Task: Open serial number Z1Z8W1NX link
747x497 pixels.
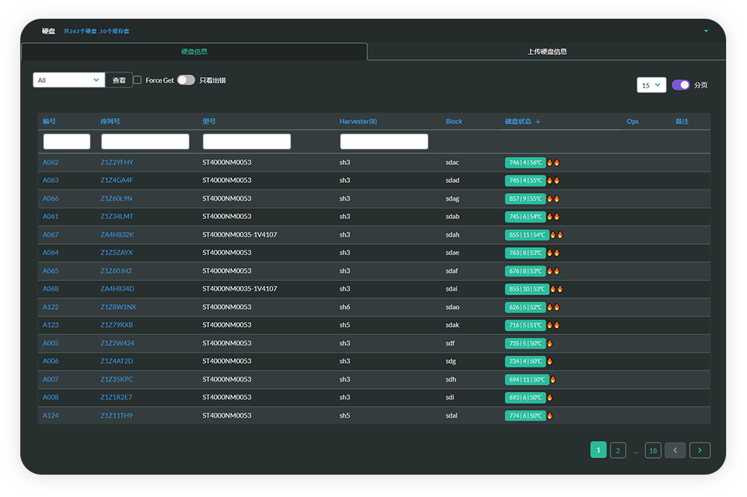Action: (118, 308)
